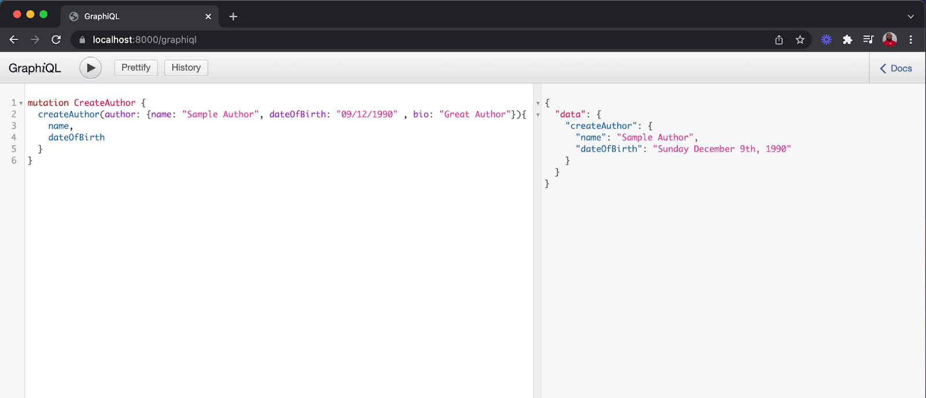Click the 'bio' argument name in the query
Screen dimensions: 926x398
pos(421,115)
